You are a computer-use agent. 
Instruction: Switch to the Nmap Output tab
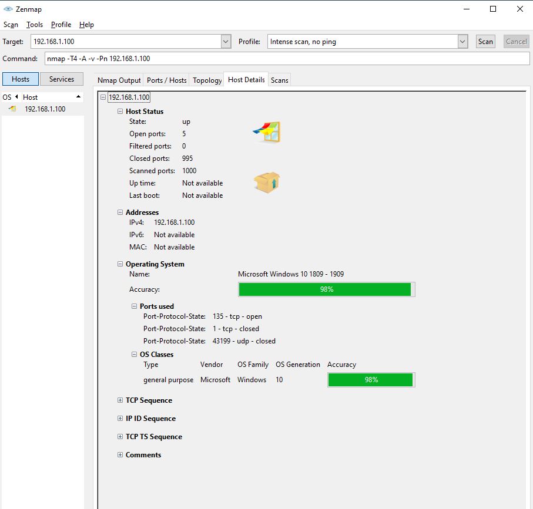119,80
